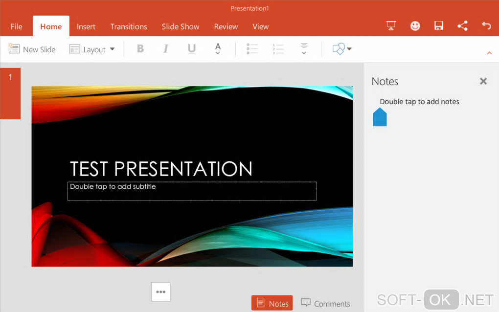Save the presentation with floppy icon

point(439,26)
